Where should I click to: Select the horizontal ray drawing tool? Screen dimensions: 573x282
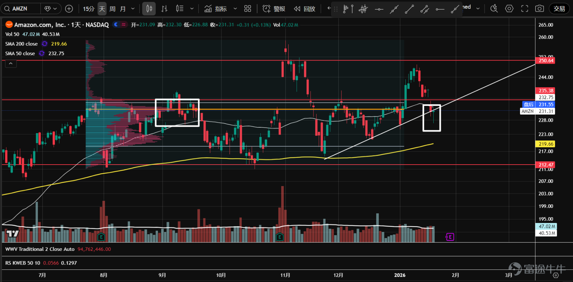[440, 9]
